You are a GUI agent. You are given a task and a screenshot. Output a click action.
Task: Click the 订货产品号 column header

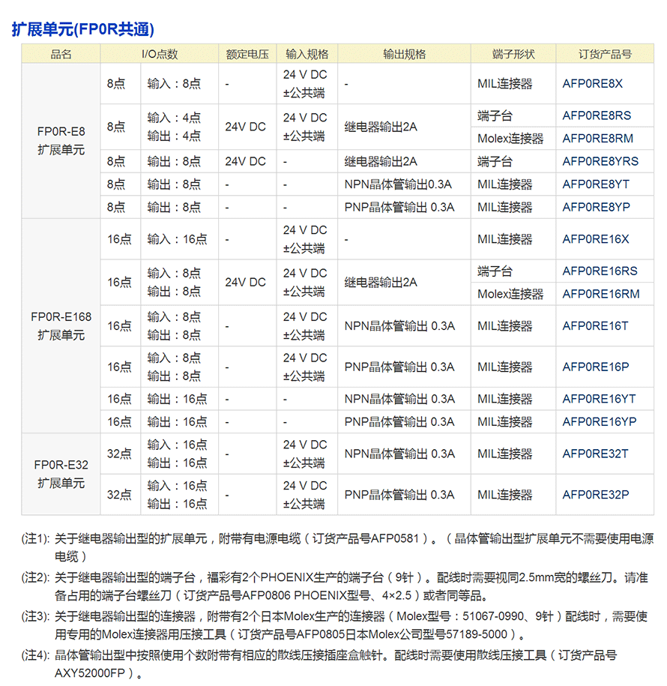coord(605,54)
